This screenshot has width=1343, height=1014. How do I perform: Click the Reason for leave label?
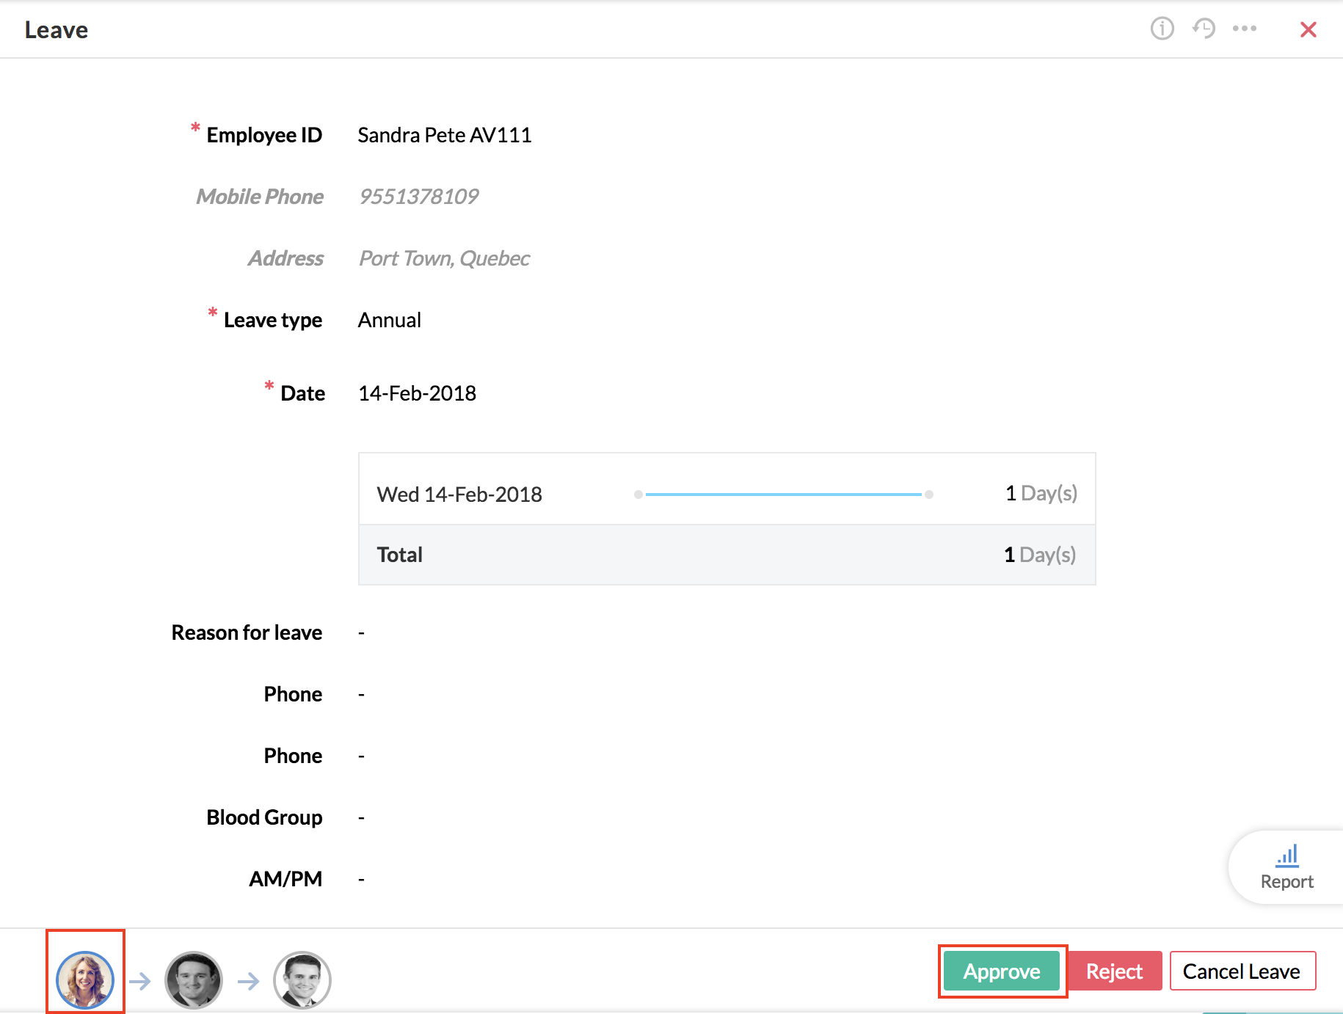coord(247,632)
